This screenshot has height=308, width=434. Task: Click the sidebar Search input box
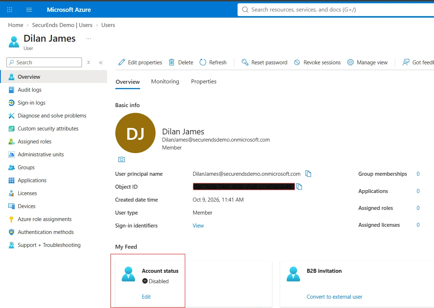tap(44, 62)
